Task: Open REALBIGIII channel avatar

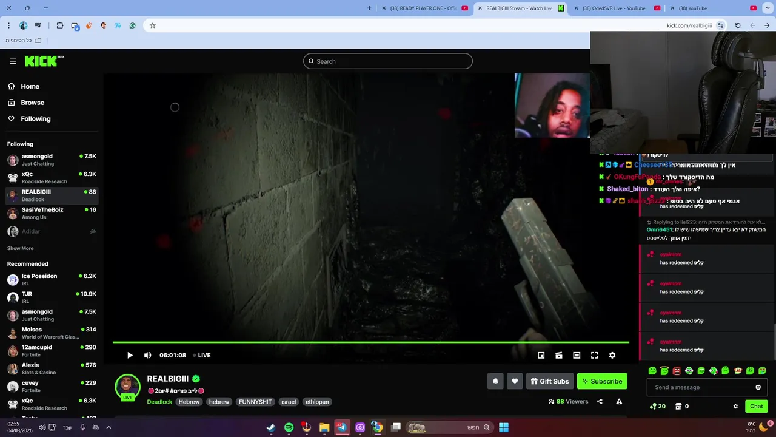Action: tap(127, 385)
